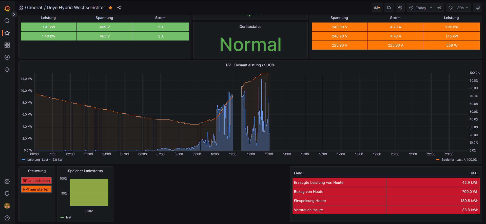Unstar the dashboard using star icon

(110, 8)
